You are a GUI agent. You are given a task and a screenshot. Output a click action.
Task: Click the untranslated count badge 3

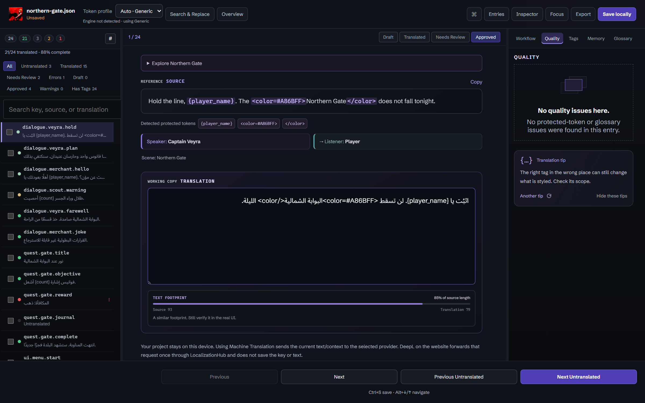38,38
